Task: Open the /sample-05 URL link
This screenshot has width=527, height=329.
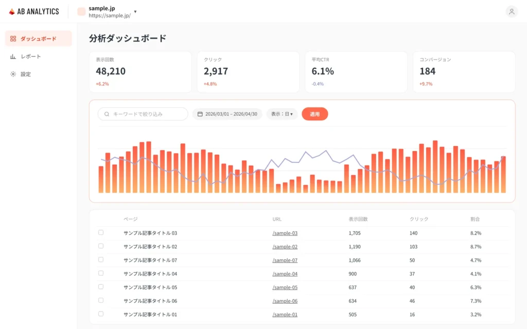Action: click(x=285, y=287)
